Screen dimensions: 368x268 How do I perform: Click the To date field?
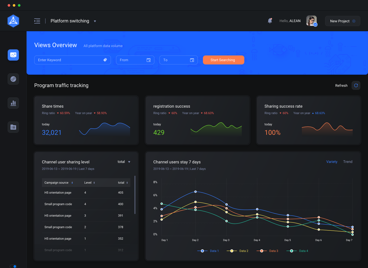tap(179, 60)
